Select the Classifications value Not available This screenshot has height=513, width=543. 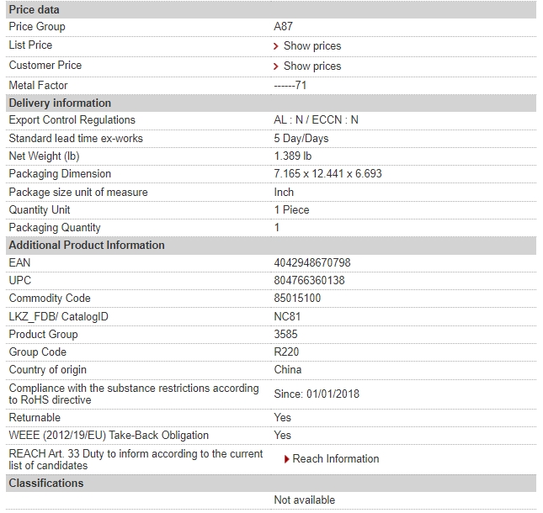(305, 500)
